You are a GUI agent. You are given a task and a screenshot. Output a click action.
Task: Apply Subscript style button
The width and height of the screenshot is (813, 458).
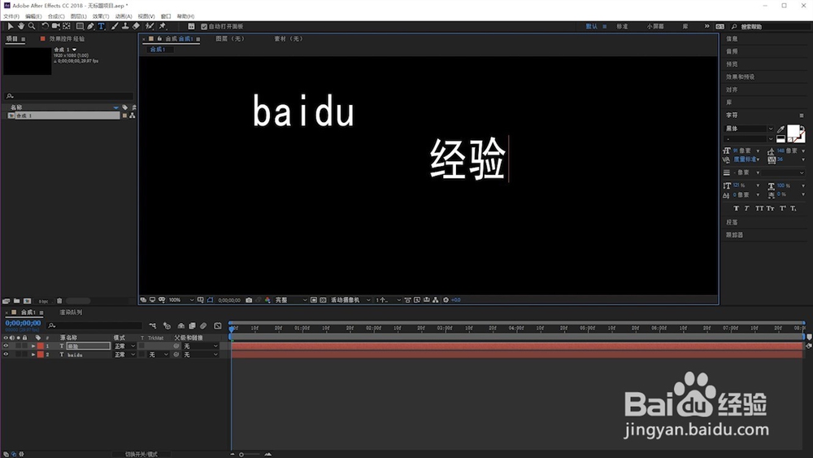click(793, 208)
